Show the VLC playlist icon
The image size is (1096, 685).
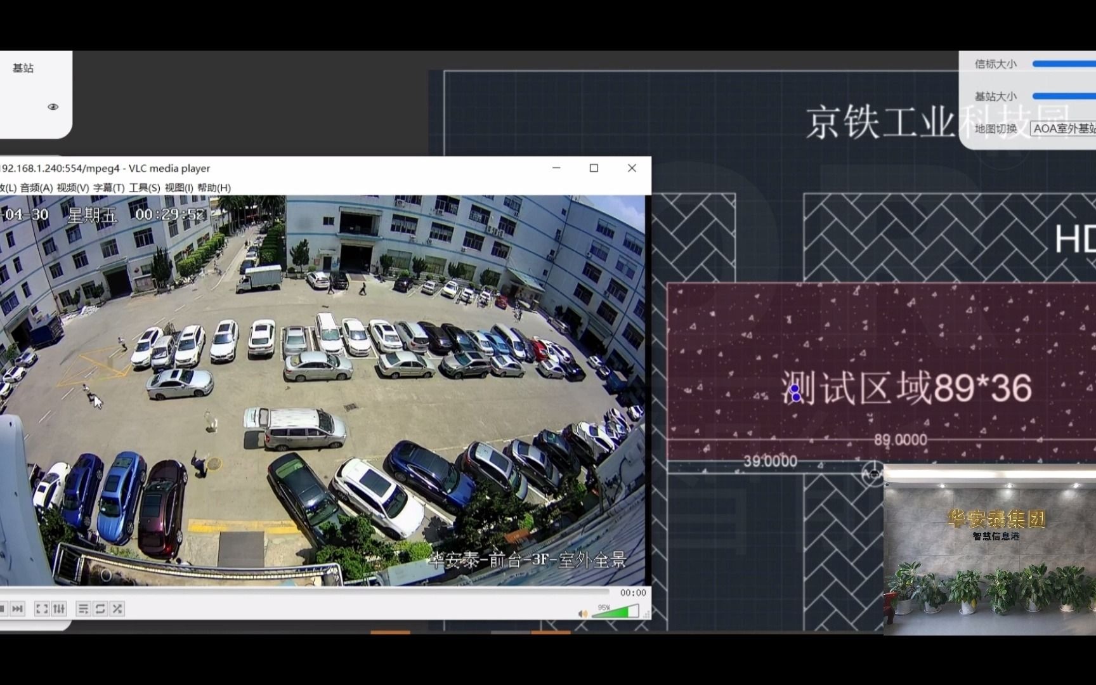coord(83,608)
